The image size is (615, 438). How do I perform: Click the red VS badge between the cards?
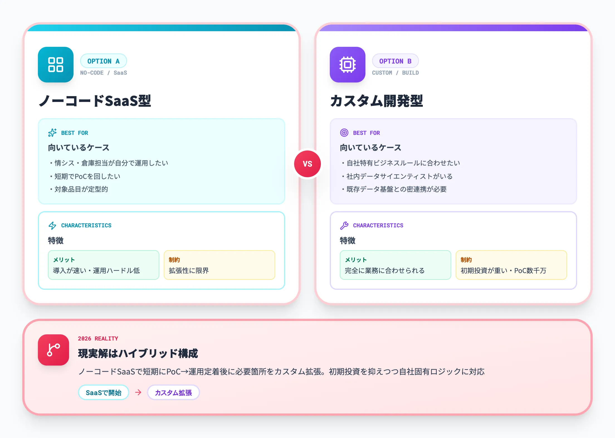[x=307, y=164]
